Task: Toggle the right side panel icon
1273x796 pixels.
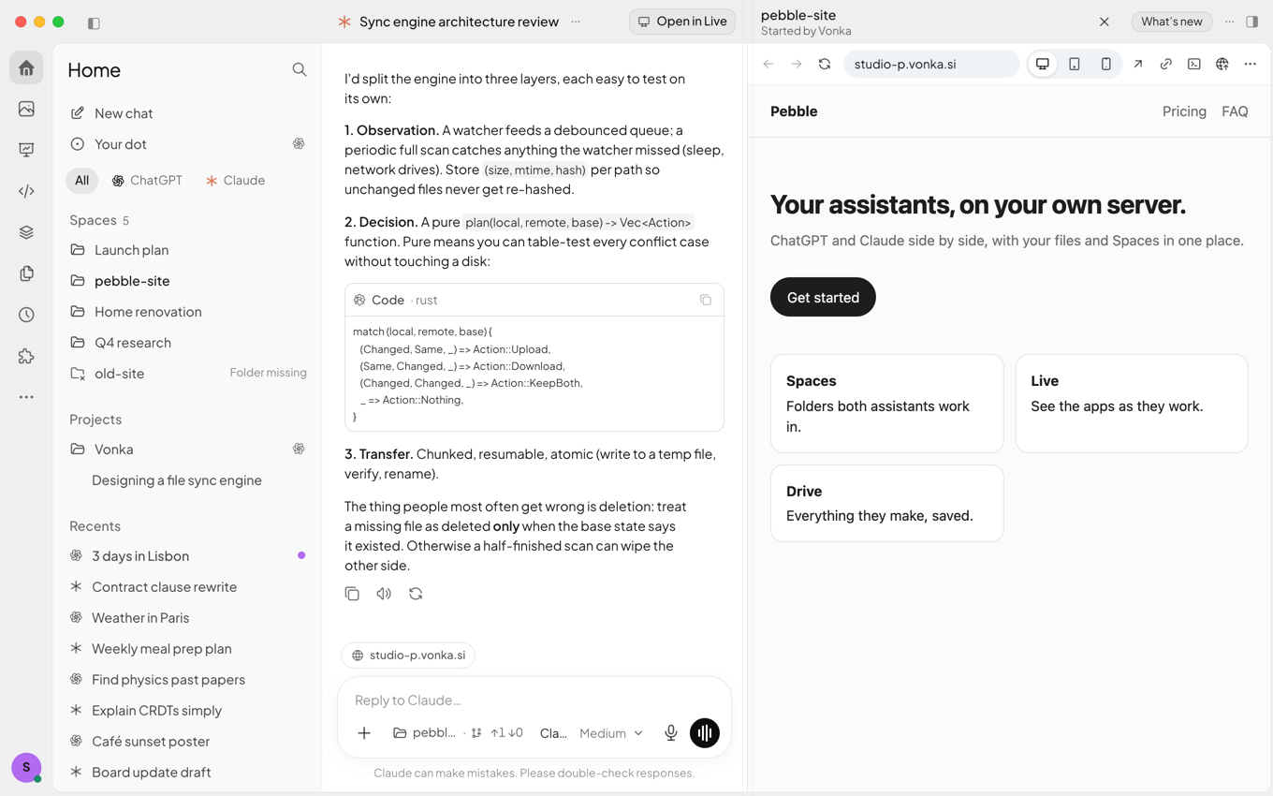Action: coord(1252,22)
